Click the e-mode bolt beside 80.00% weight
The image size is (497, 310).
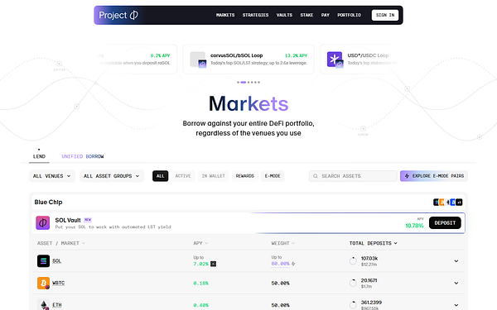[293, 264]
